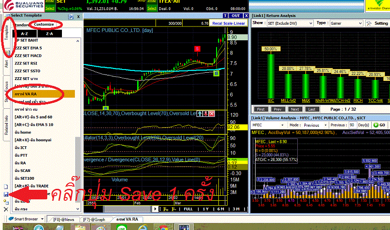The image size is (390, 230).
Task: Select the กราฟ VA RA bottom tab
Action: pyautogui.click(x=127, y=219)
